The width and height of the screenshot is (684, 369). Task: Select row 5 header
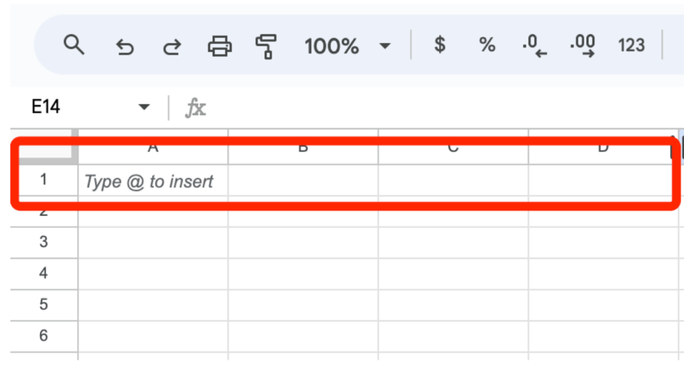pyautogui.click(x=43, y=305)
